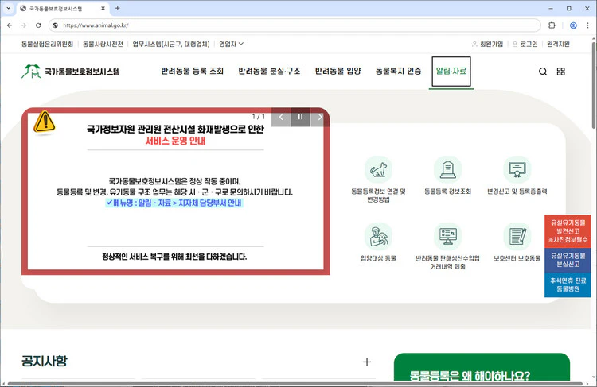Close the 국가동물보호정보시스템 browser tab

[103, 8]
